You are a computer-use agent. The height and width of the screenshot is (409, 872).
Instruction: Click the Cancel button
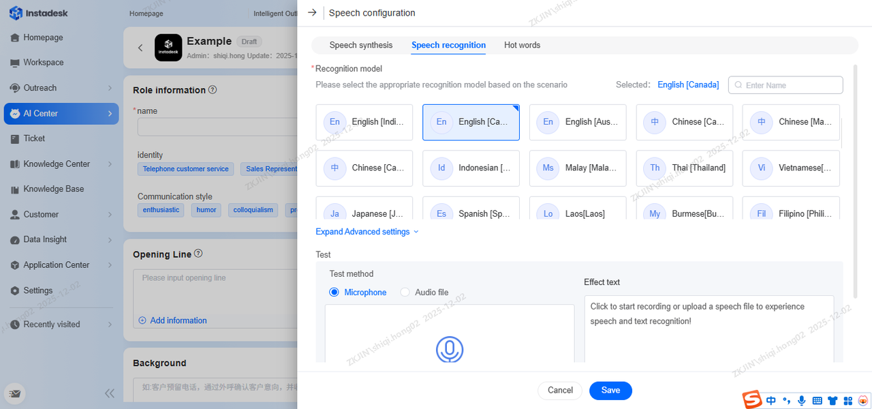pos(560,391)
